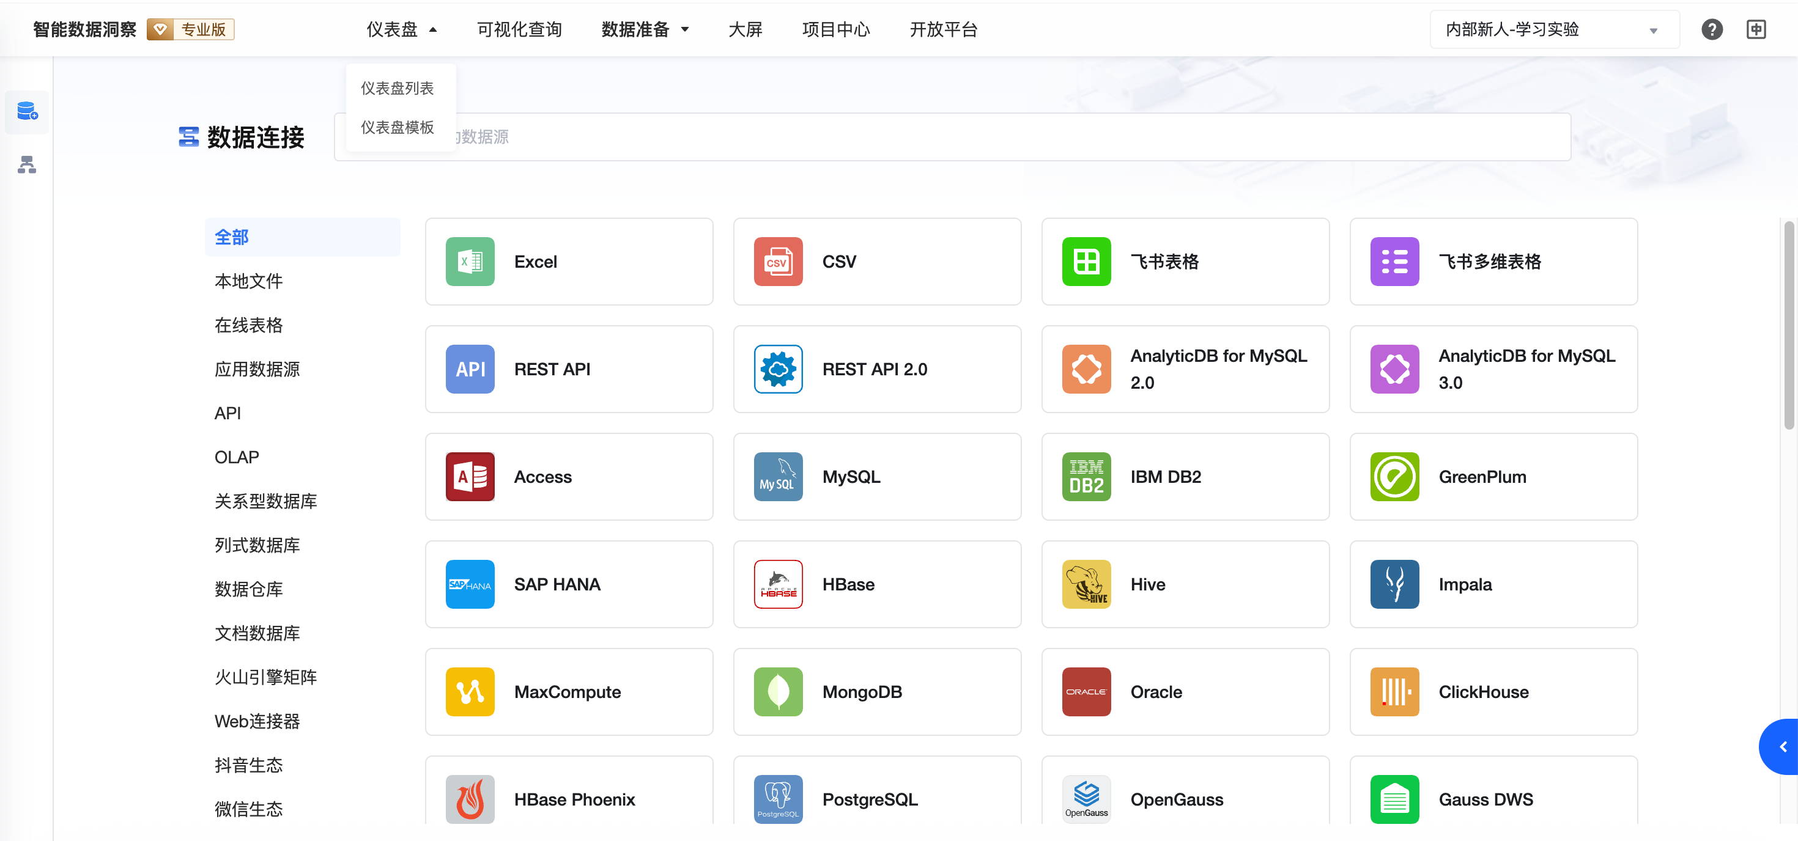Open the MaxCompute yellow icon

(x=470, y=691)
